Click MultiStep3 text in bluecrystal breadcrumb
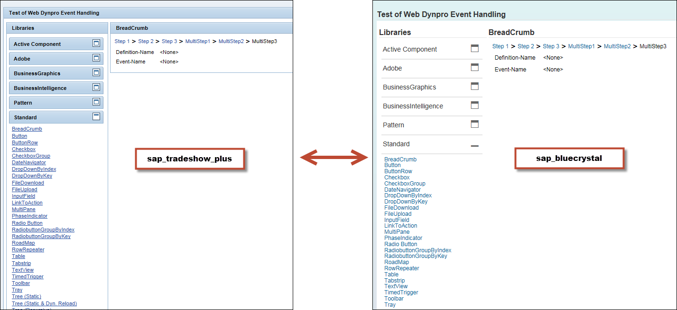The width and height of the screenshot is (677, 310). (x=653, y=46)
